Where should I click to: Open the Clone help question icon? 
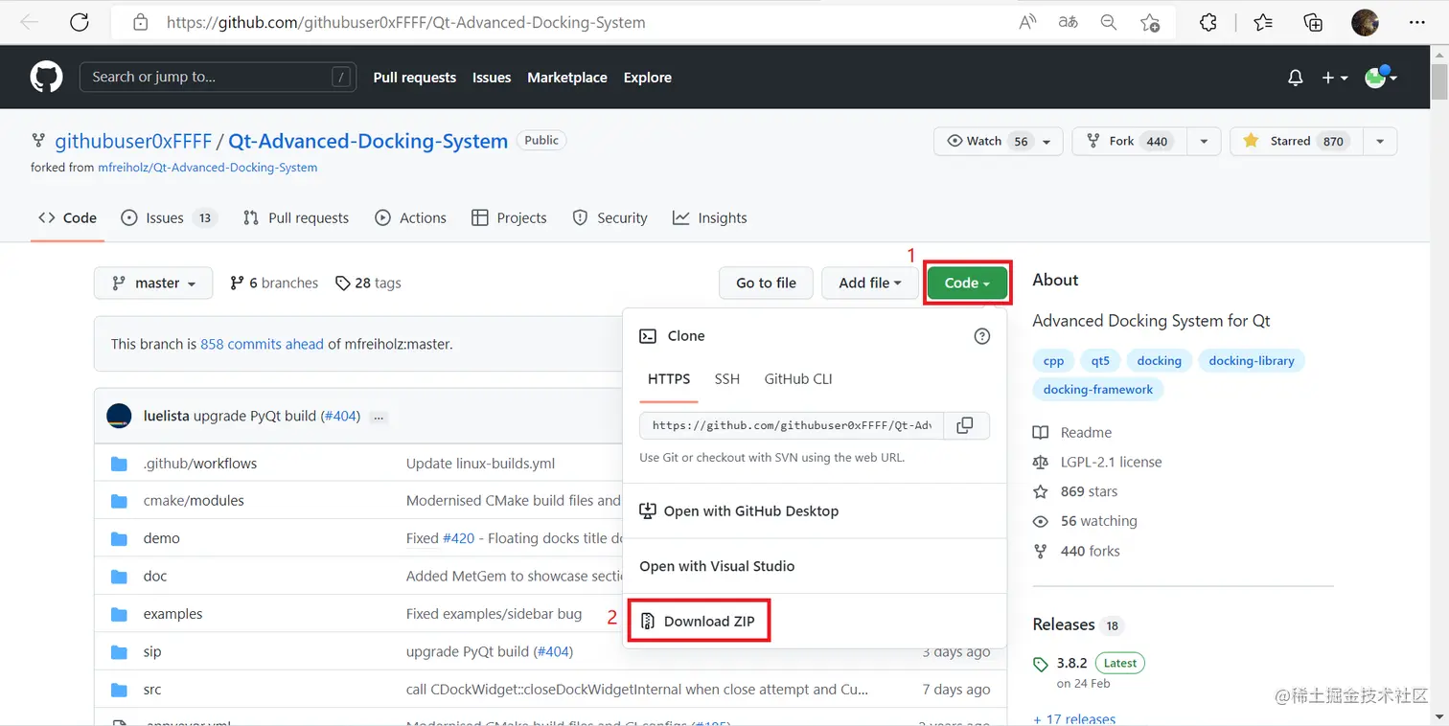point(981,336)
